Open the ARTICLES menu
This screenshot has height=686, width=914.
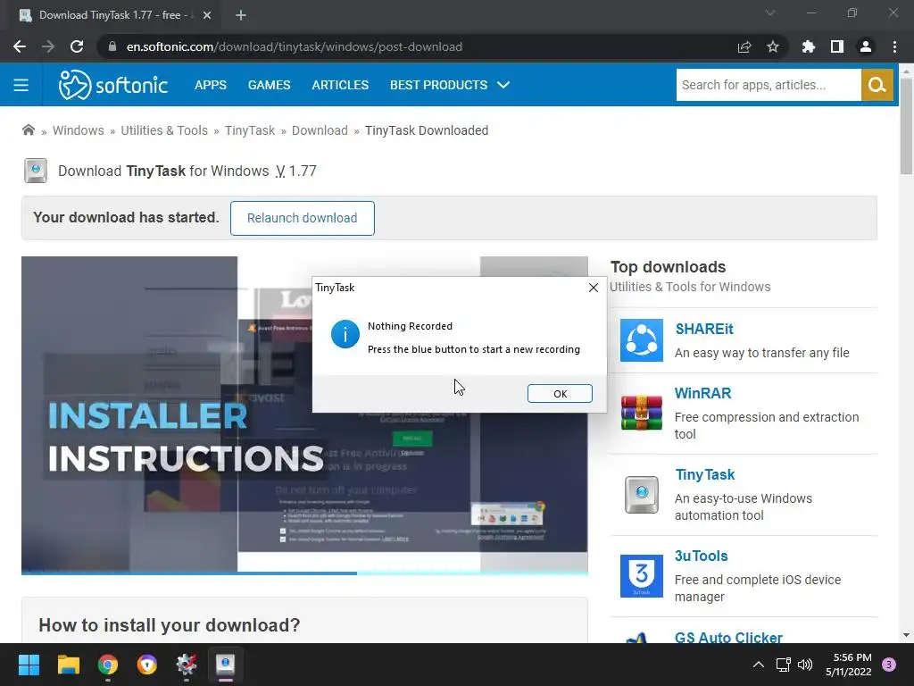point(340,85)
